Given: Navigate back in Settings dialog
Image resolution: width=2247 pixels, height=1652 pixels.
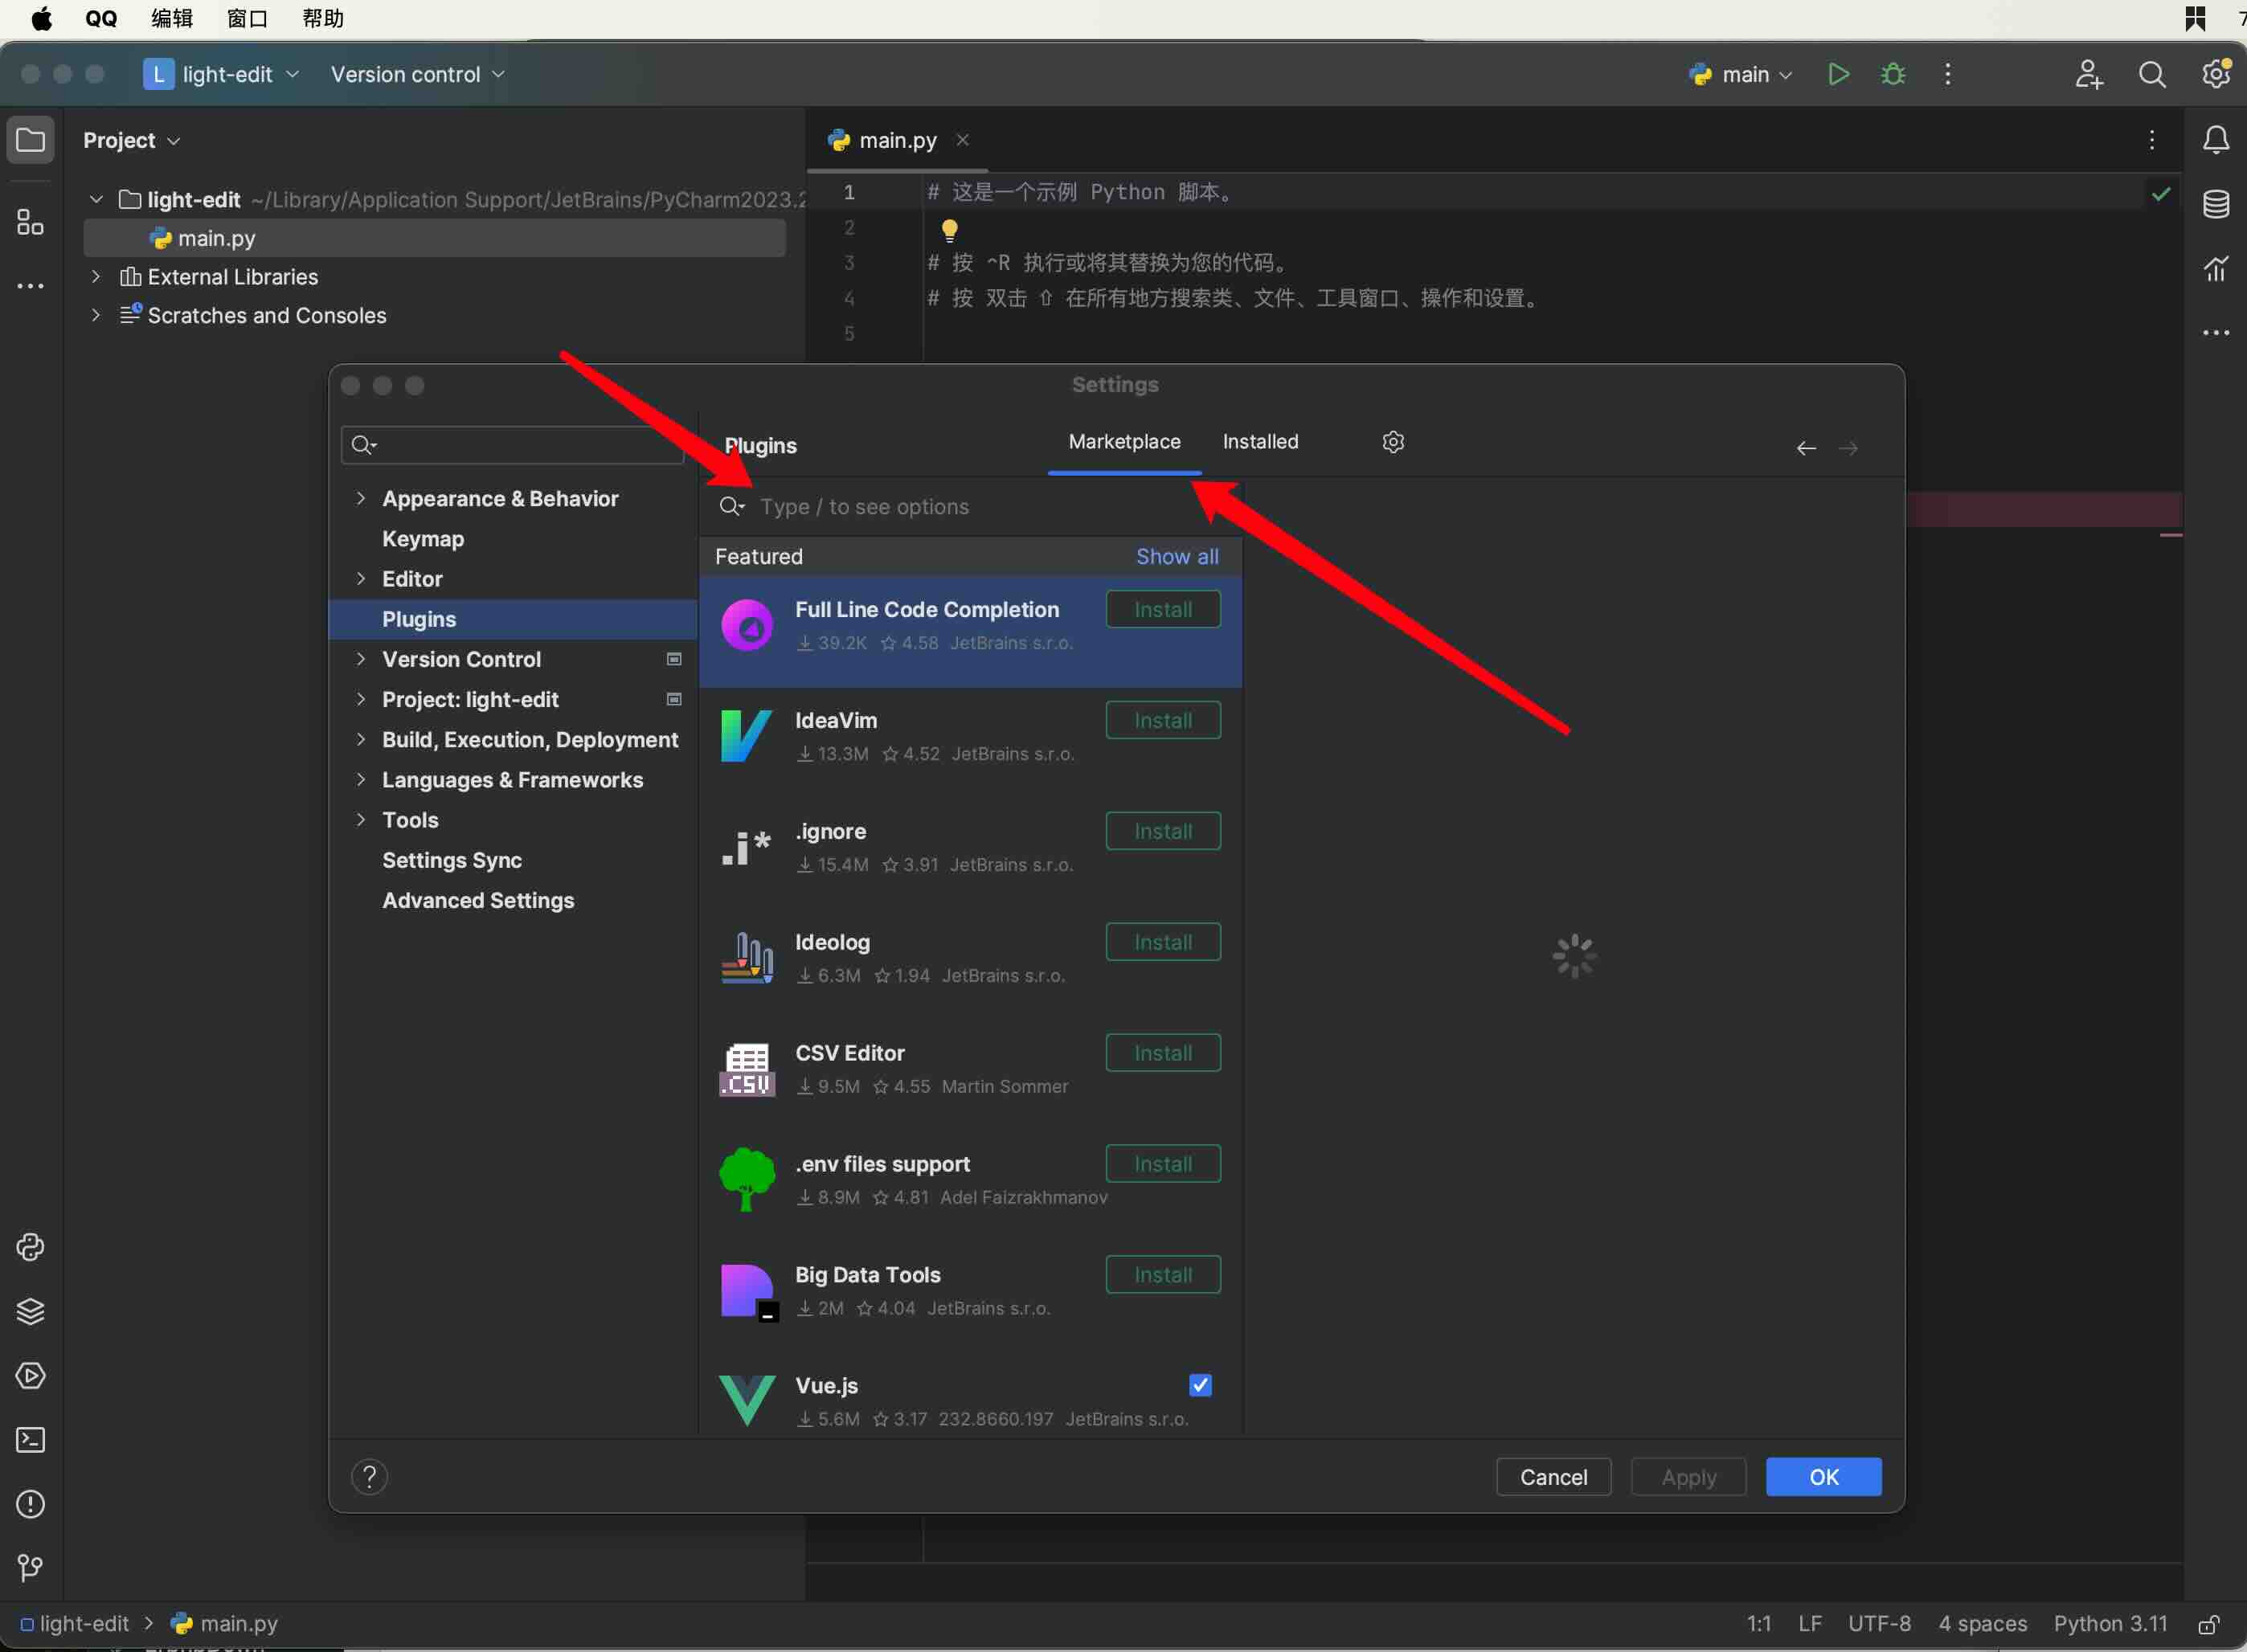Looking at the screenshot, I should click(x=1806, y=448).
